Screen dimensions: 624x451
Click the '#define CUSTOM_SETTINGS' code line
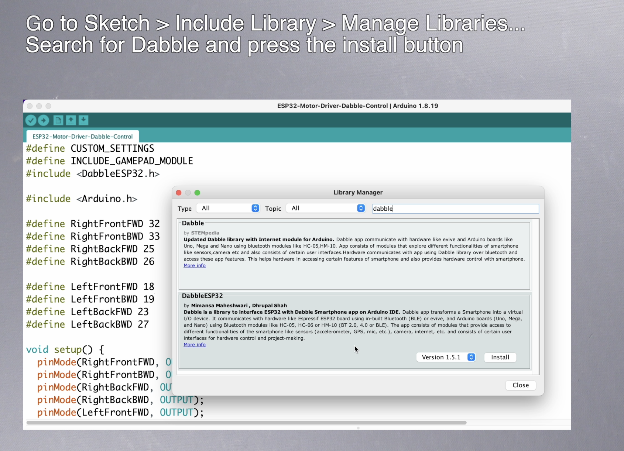coord(90,148)
